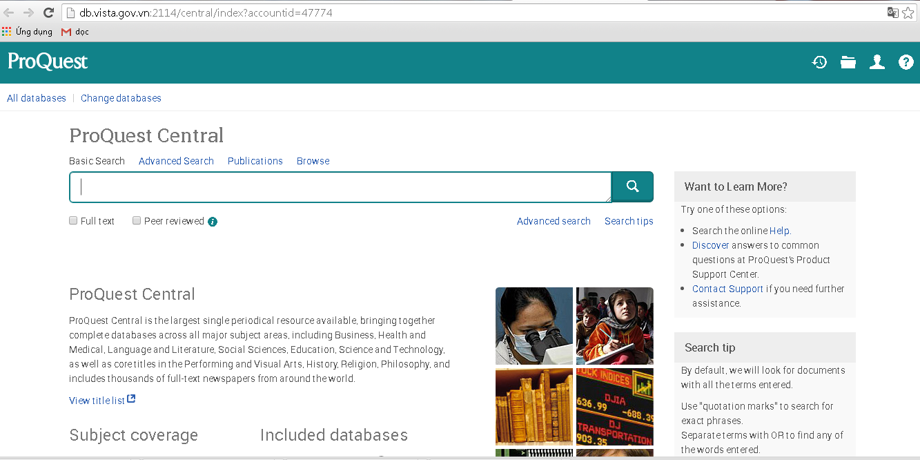Enable the Full text checkbox
Screen dimensions: 920x460
pyautogui.click(x=73, y=221)
